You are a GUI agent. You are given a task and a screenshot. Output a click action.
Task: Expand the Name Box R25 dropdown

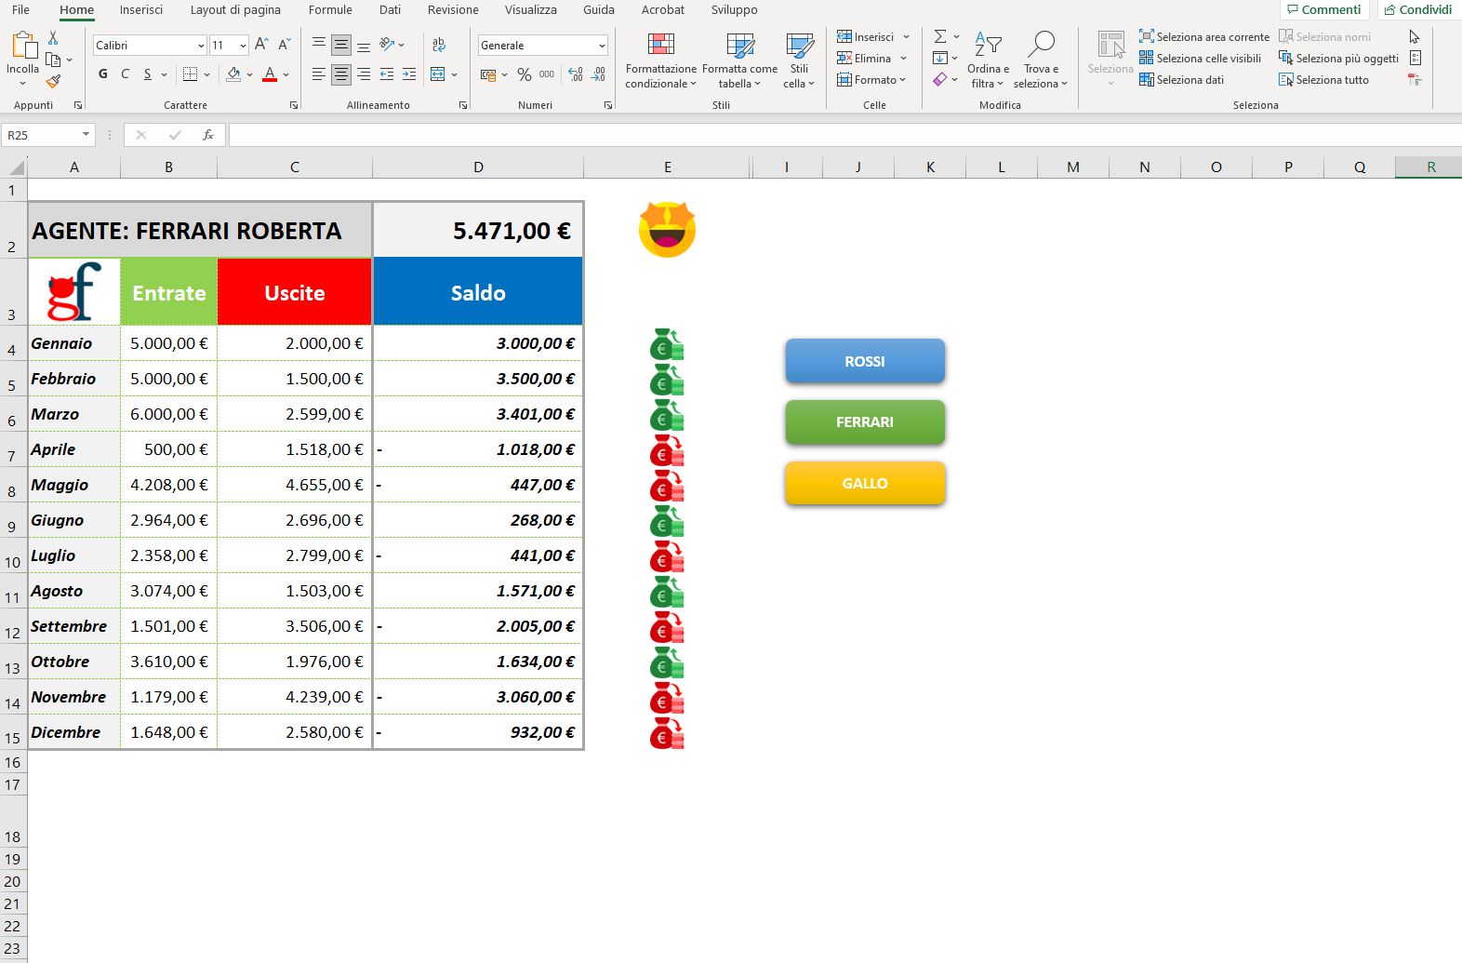pyautogui.click(x=86, y=135)
